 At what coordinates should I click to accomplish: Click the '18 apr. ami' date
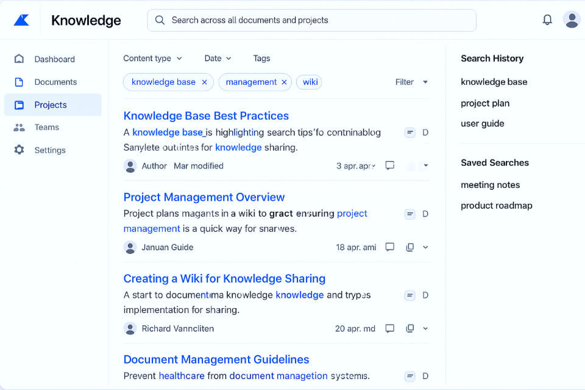(356, 247)
